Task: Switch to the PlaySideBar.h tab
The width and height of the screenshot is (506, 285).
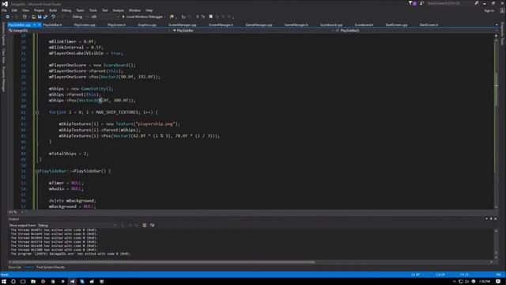Action: click(52, 25)
